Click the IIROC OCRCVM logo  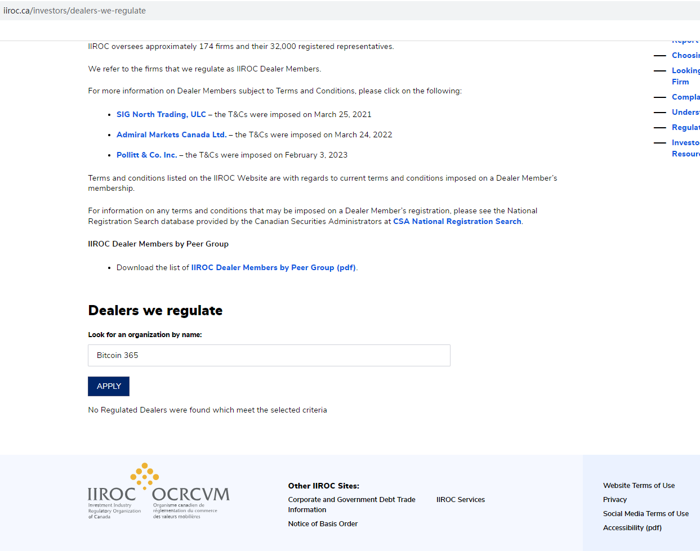coord(158,491)
